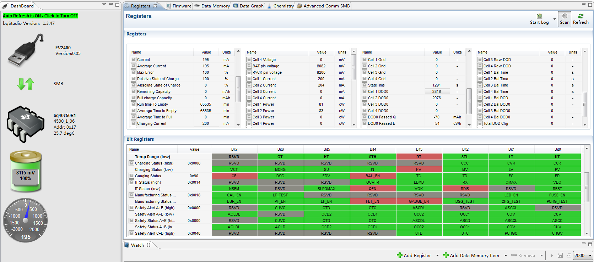Click the icon beside Cell 2 Grid
The height and width of the screenshot is (262, 594).
tap(364, 66)
